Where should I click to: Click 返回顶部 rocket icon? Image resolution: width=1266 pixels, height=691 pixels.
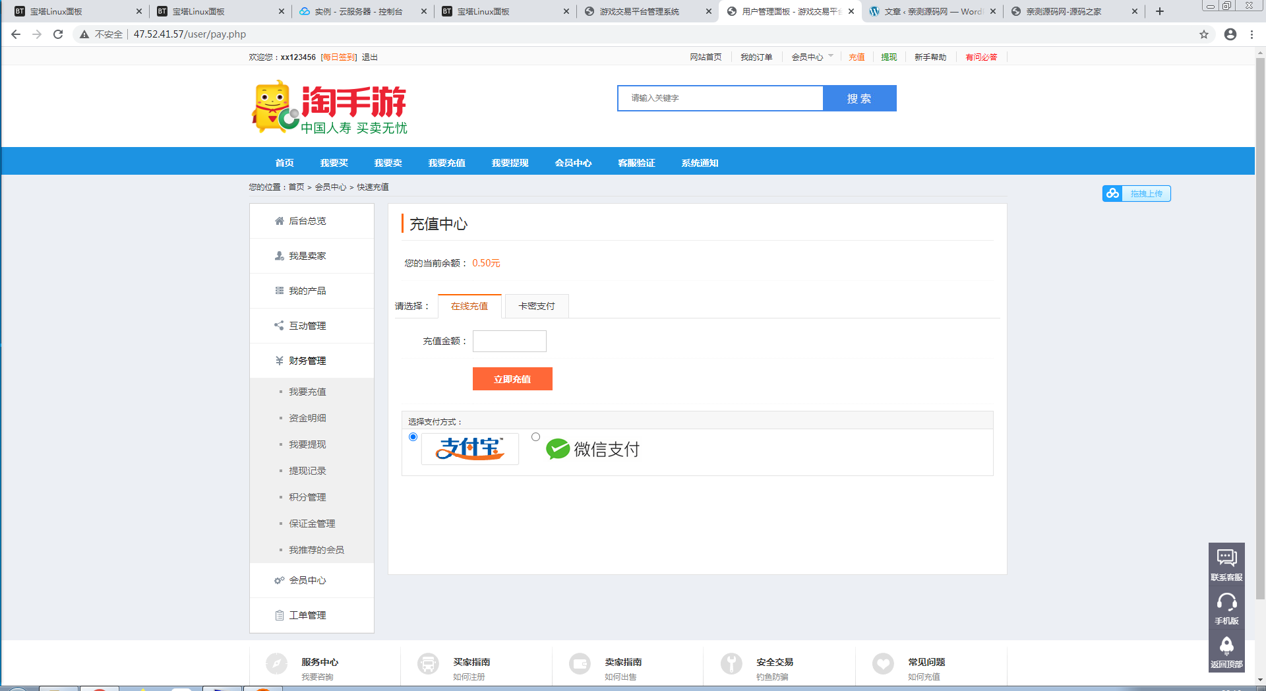click(1226, 646)
